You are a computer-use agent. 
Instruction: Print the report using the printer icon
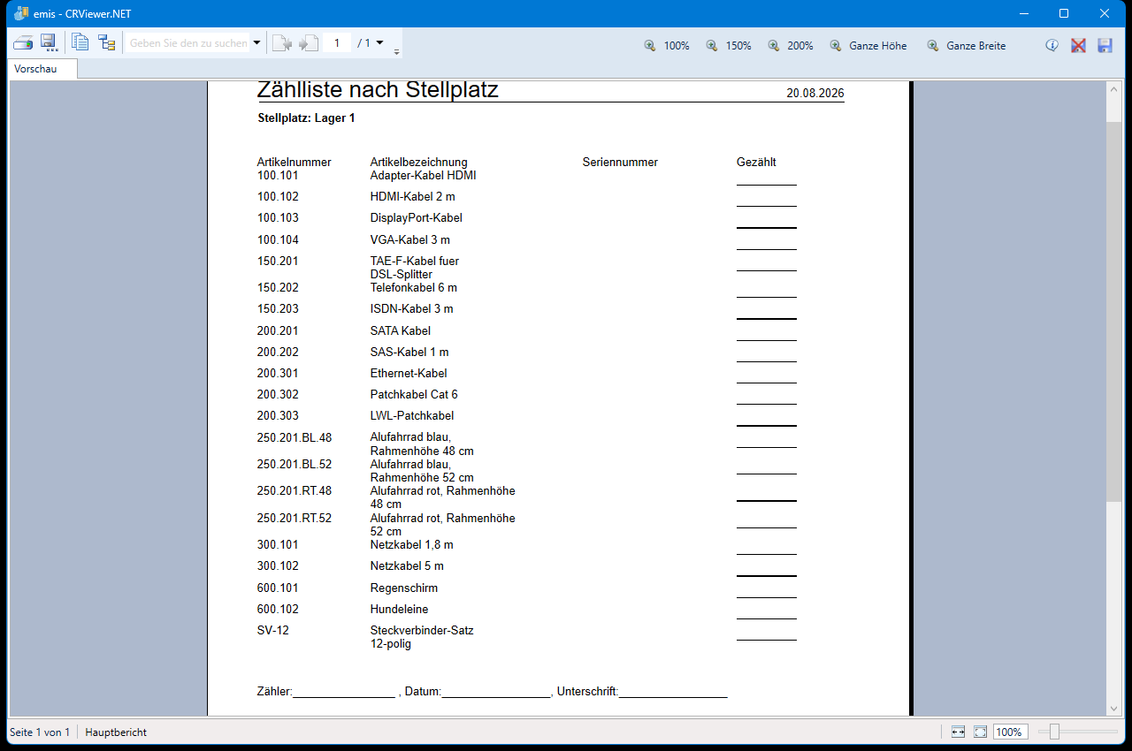(23, 43)
